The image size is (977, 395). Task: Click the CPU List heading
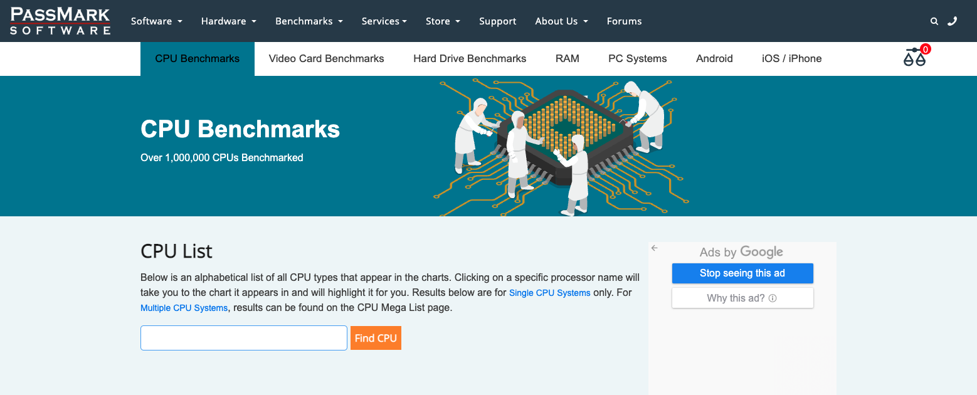[x=176, y=251]
